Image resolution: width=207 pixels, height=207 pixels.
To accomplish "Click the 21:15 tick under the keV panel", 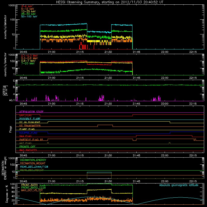I will point(80,52).
